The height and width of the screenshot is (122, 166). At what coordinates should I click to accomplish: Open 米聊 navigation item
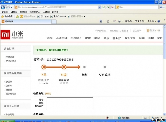(x=151, y=38)
